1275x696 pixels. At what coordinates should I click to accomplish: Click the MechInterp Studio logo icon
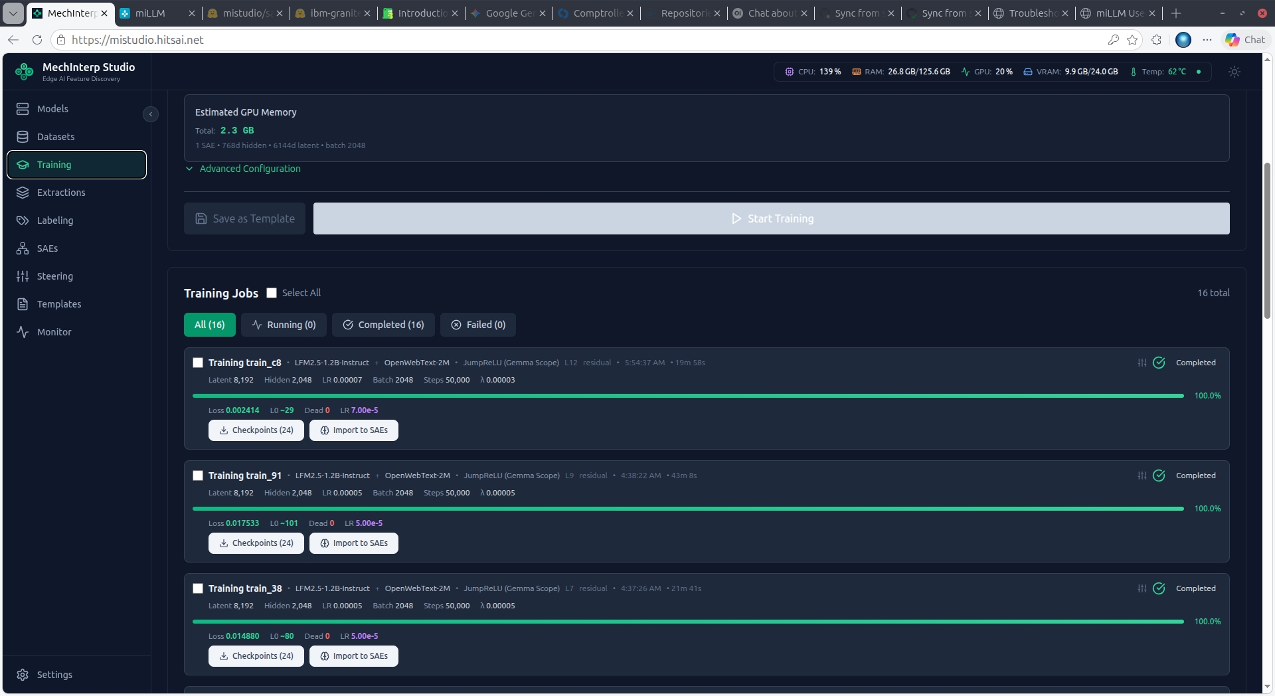(25, 72)
